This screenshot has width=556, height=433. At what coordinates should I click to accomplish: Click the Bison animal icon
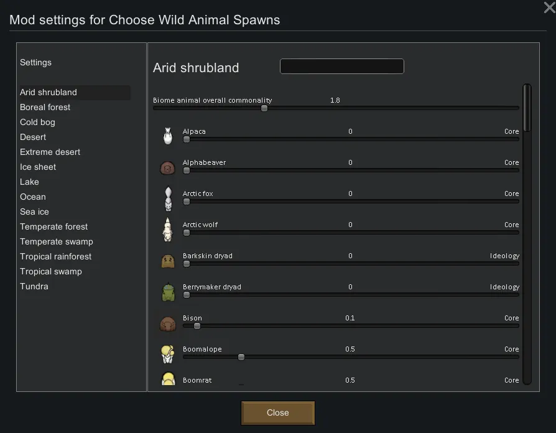coord(167,323)
